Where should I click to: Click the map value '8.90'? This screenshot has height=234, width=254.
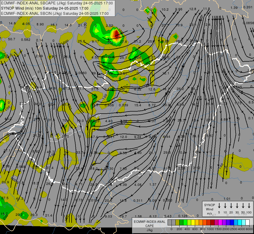pos(40,24)
